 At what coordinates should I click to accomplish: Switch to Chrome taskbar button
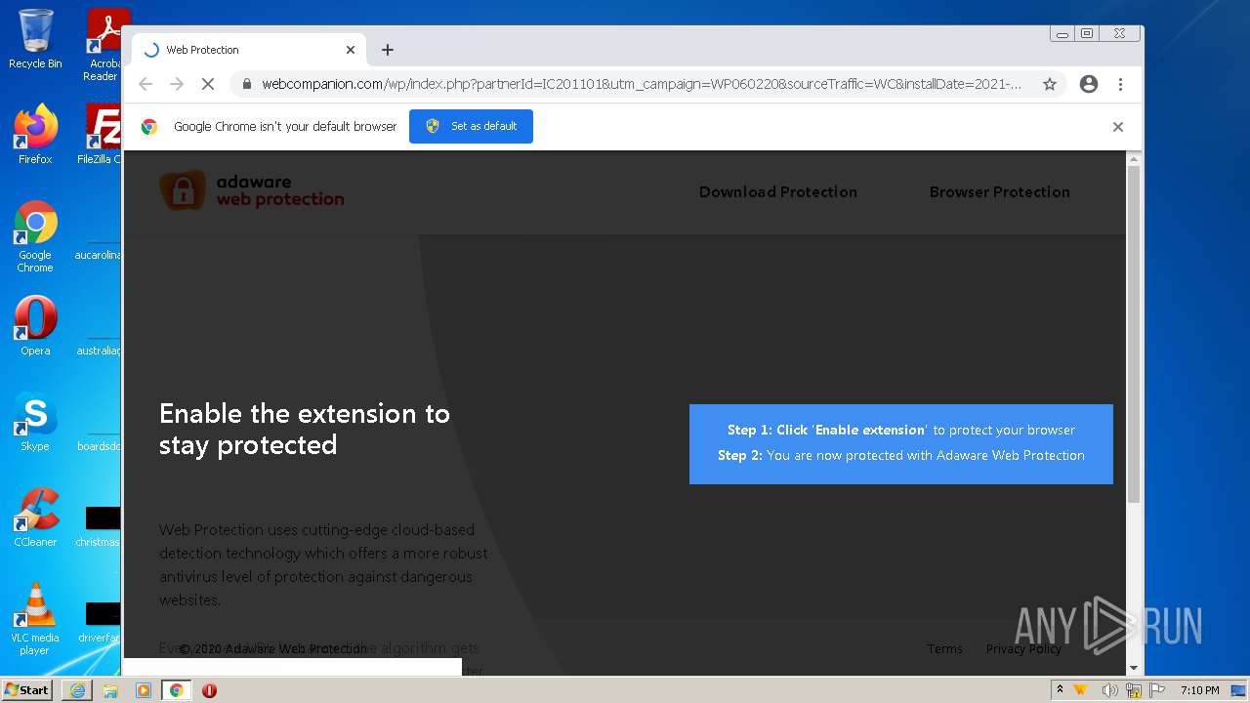coord(176,690)
